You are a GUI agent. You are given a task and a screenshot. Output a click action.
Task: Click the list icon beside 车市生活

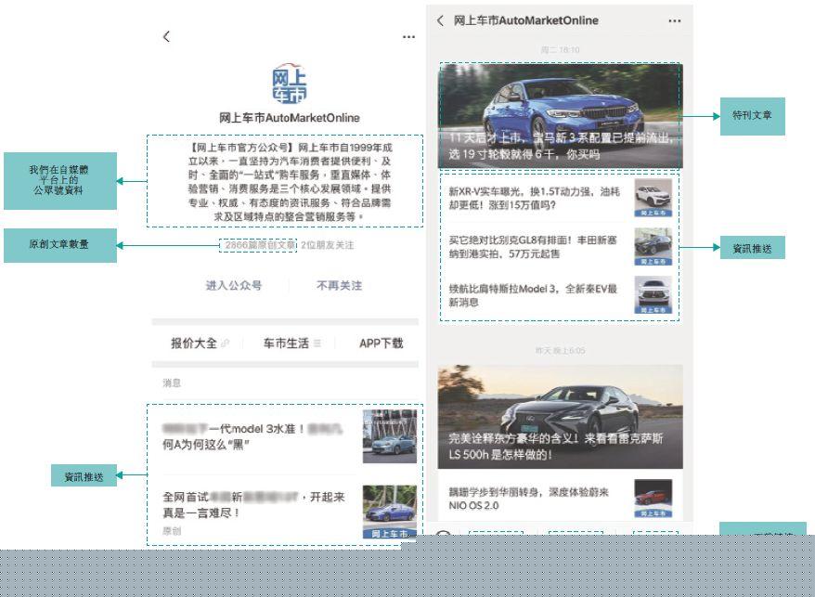[317, 344]
